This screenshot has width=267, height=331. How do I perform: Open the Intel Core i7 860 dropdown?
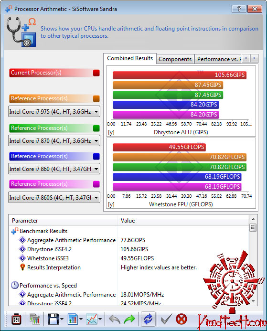(54, 169)
